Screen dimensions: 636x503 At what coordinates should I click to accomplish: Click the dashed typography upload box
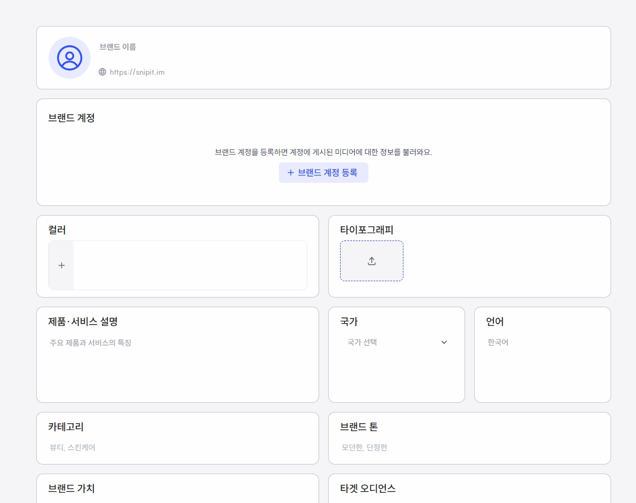(372, 261)
